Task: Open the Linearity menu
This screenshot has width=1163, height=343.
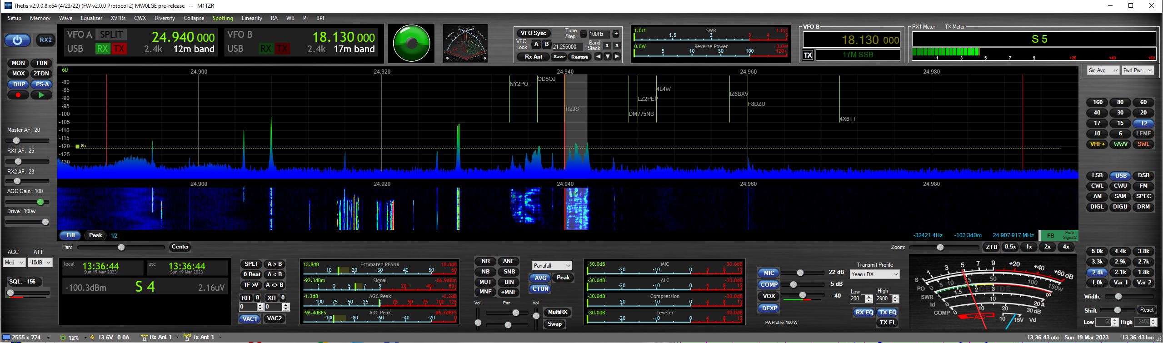Action: pos(252,18)
